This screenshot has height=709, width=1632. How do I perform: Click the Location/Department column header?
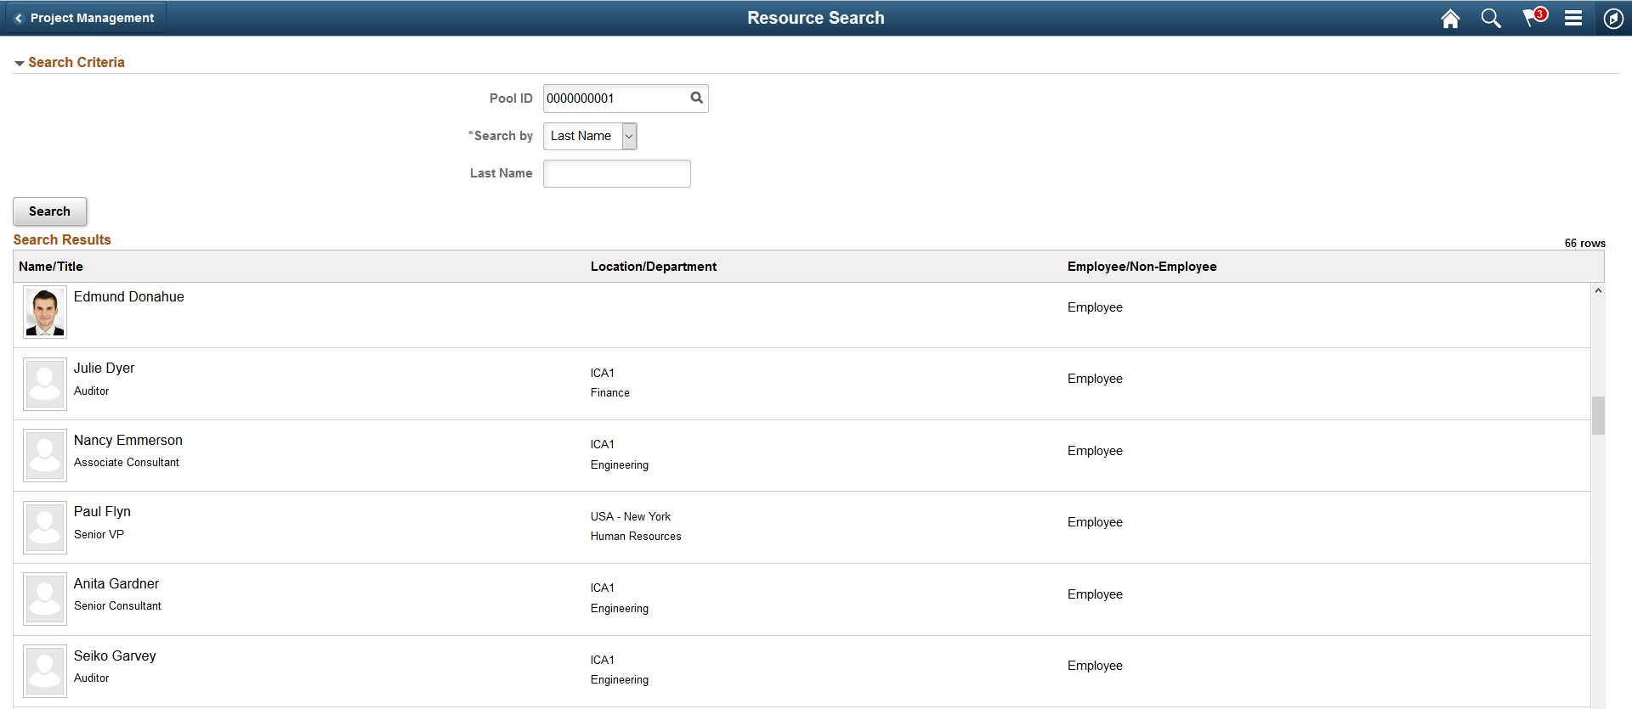point(654,267)
